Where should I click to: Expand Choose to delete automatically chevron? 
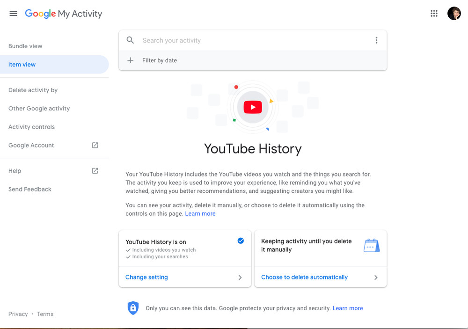point(376,278)
